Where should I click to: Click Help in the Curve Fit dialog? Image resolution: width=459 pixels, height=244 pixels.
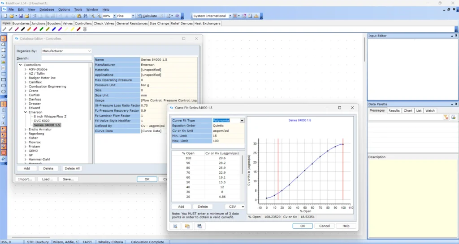point(346,226)
